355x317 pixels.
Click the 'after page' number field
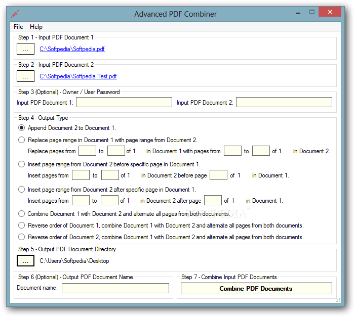coord(213,200)
